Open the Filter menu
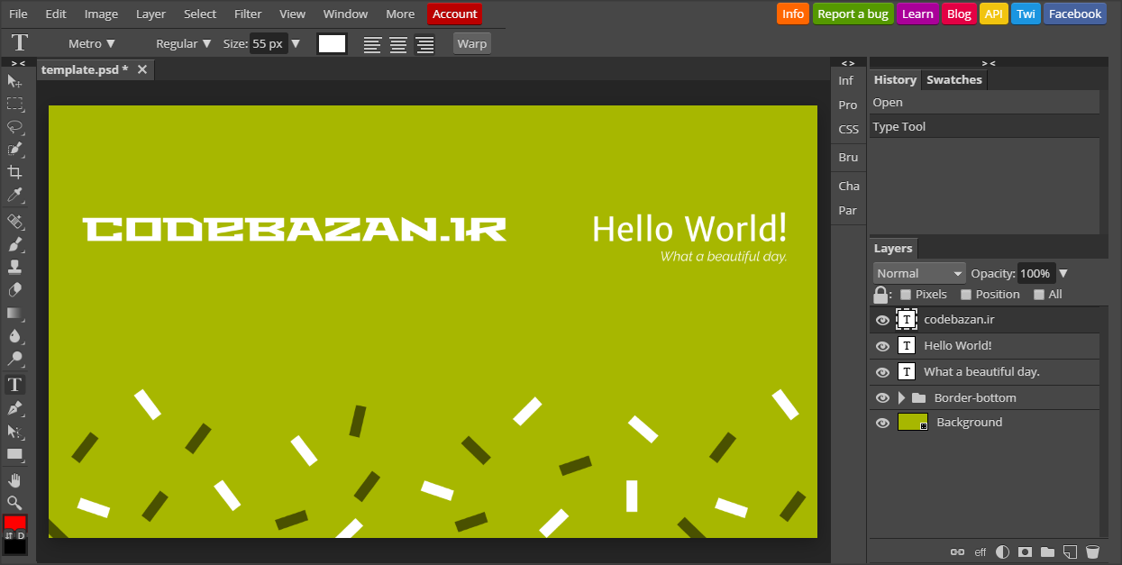The image size is (1122, 565). (x=248, y=14)
